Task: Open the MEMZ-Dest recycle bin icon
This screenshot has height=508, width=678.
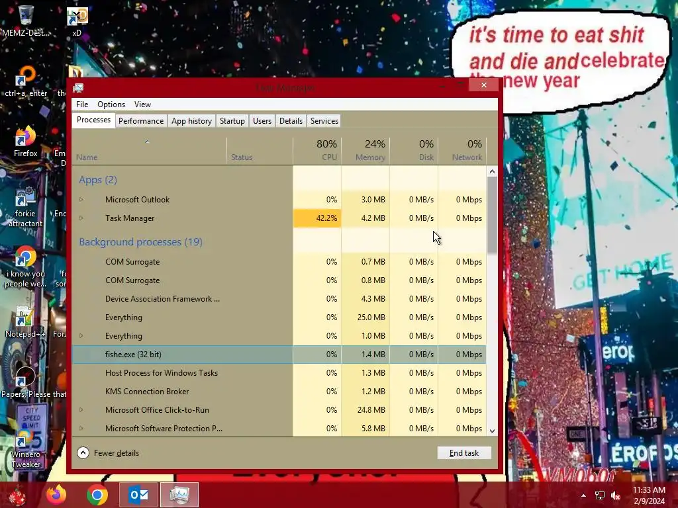Action: [26, 21]
